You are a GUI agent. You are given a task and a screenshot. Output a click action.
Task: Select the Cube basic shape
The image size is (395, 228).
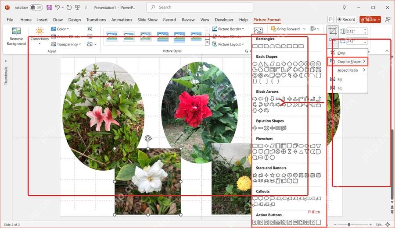[x=312, y=70]
